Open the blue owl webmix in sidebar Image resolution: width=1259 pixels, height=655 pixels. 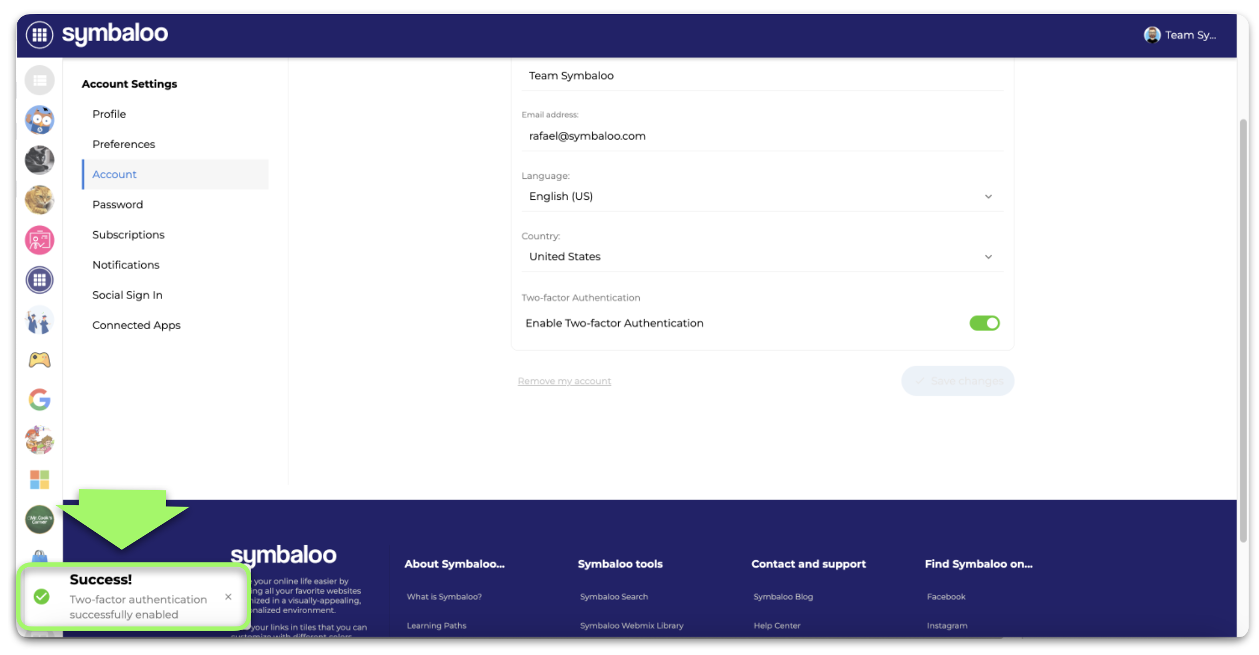pos(39,120)
